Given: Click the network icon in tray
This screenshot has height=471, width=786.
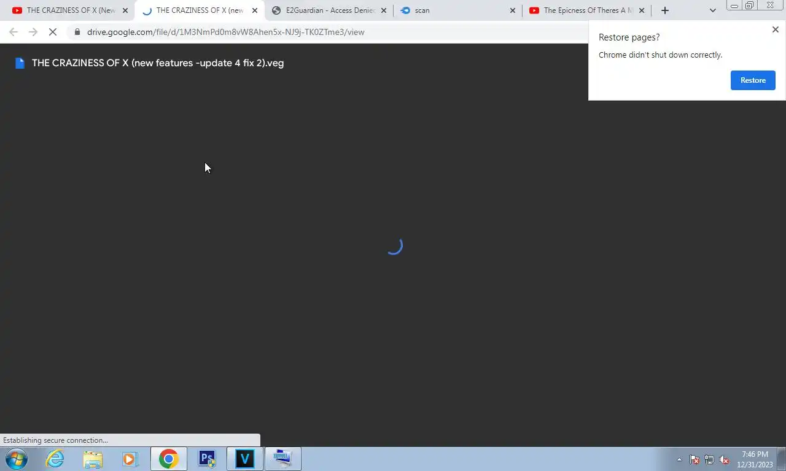Looking at the screenshot, I should (709, 459).
